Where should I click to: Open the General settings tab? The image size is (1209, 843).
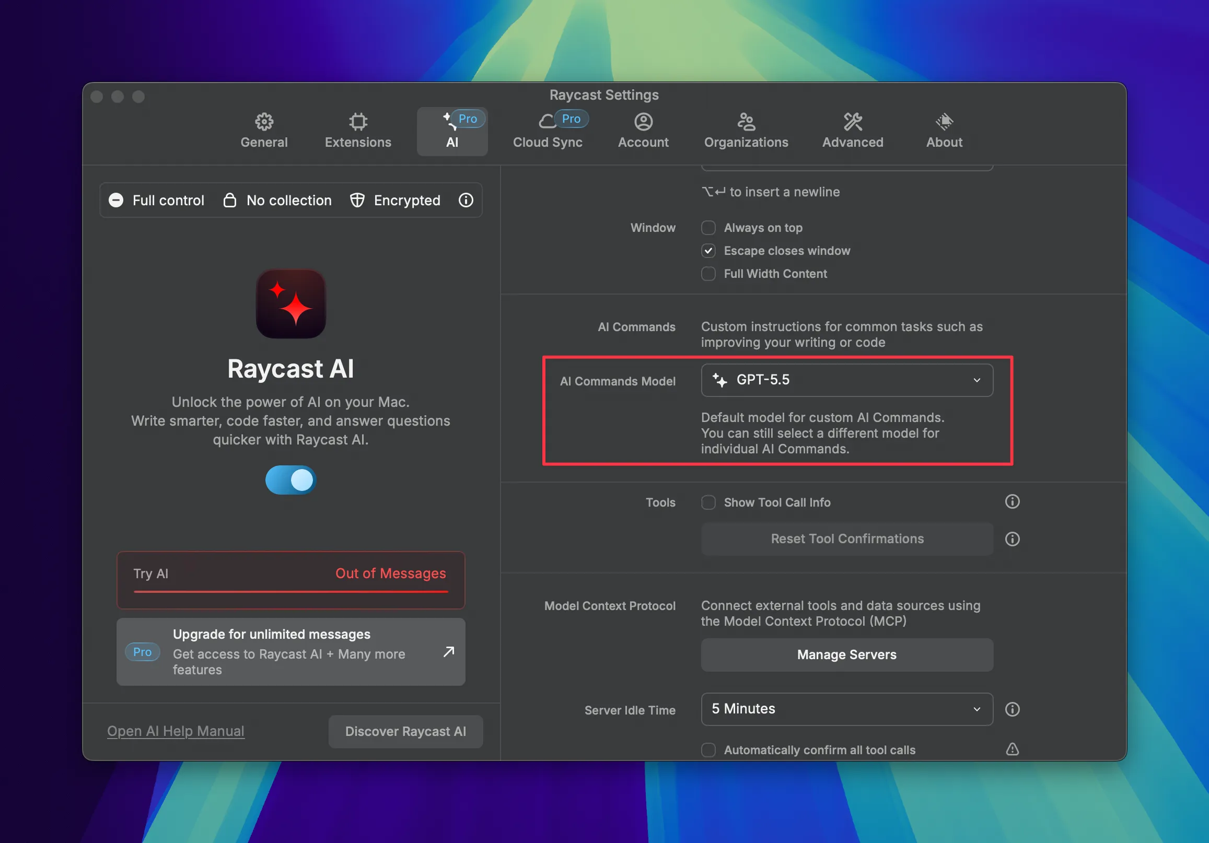264,131
